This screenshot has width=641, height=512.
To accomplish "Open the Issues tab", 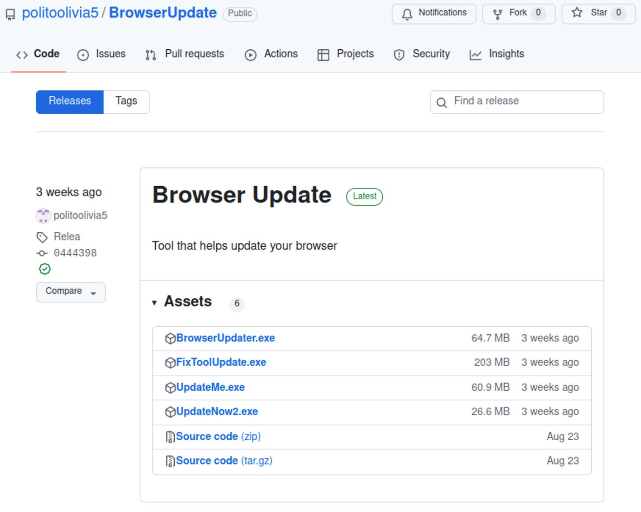I will point(102,54).
